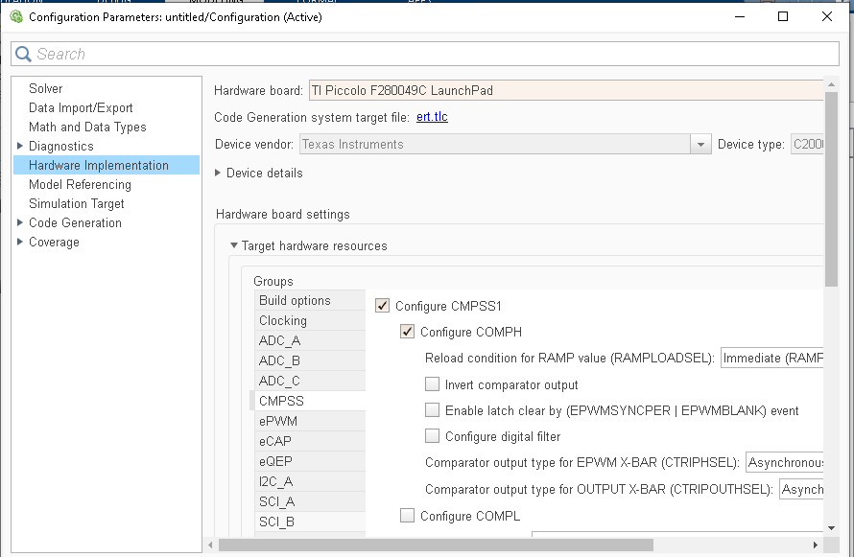Check the Configure COMPL option
The image size is (854, 557).
click(x=408, y=516)
